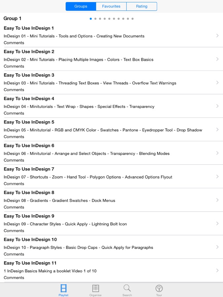Open Comments for Easy To Use InDesign 6
223x297 pixels.
click(14, 160)
